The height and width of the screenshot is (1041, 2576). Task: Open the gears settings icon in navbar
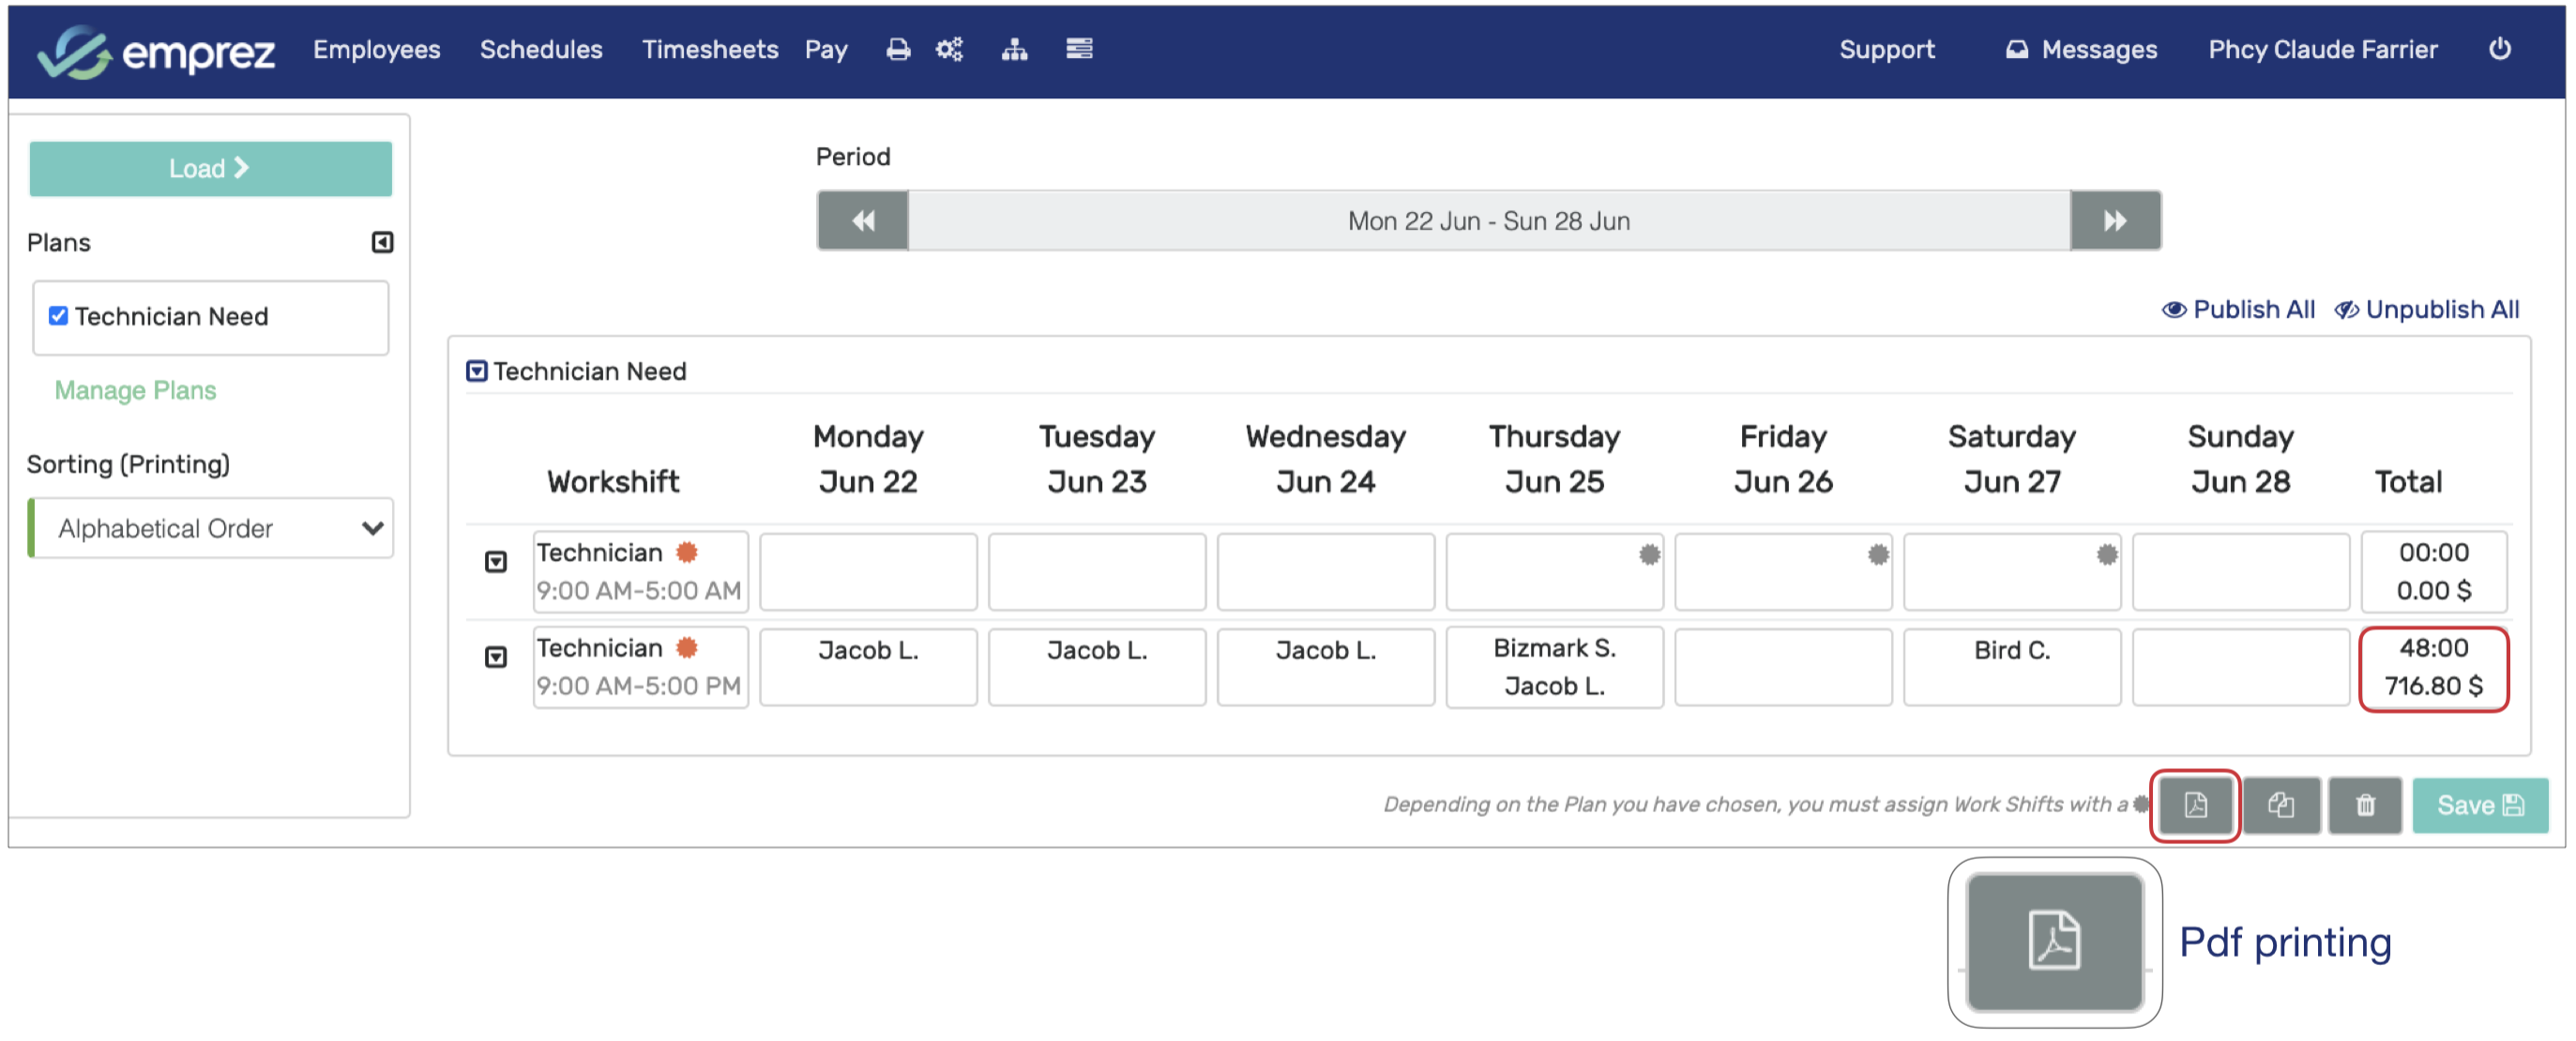tap(949, 49)
